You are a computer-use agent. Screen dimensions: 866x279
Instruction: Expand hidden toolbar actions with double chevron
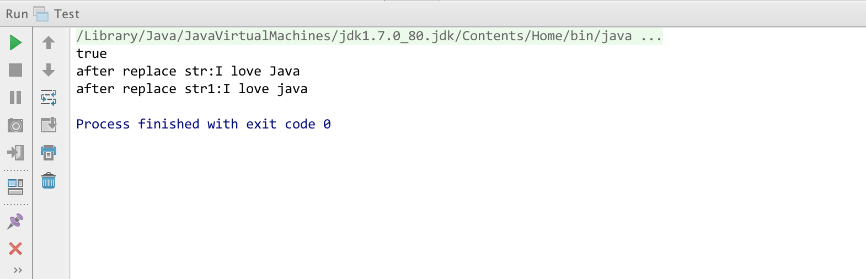(x=18, y=270)
